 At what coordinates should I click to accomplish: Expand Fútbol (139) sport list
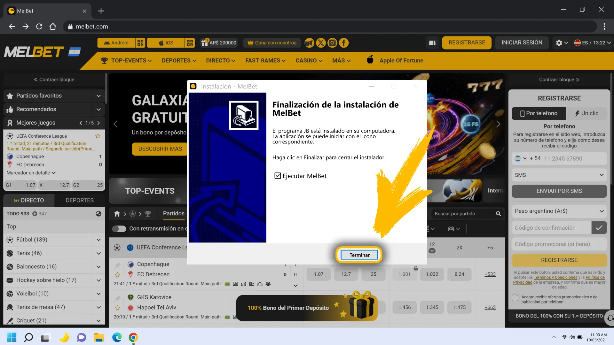click(98, 240)
